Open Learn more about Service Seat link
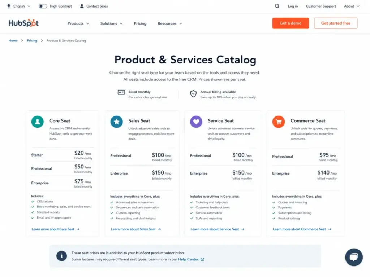The image size is (370, 277). pyautogui.click(x=215, y=229)
